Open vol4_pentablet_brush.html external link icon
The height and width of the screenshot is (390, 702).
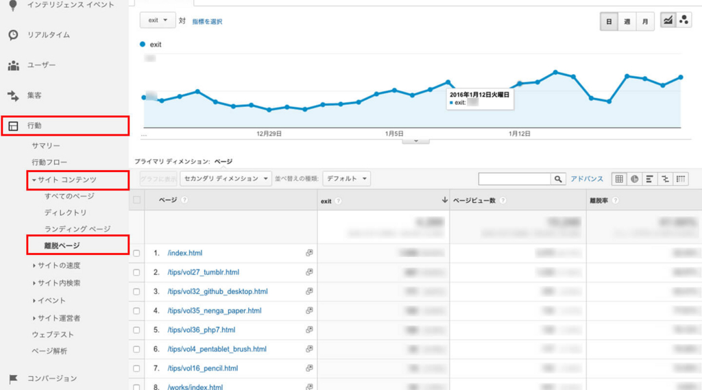click(x=309, y=350)
